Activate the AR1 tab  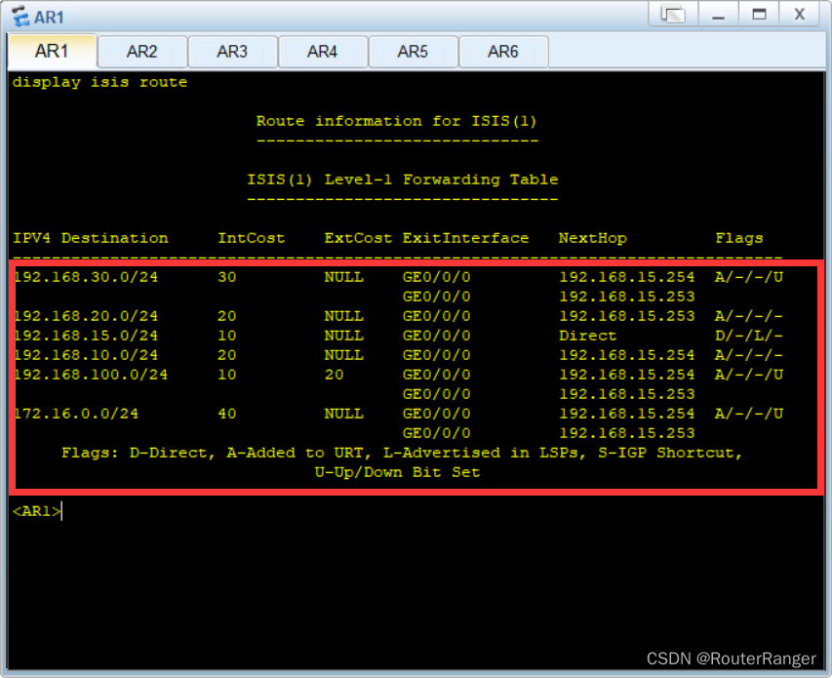click(x=52, y=52)
